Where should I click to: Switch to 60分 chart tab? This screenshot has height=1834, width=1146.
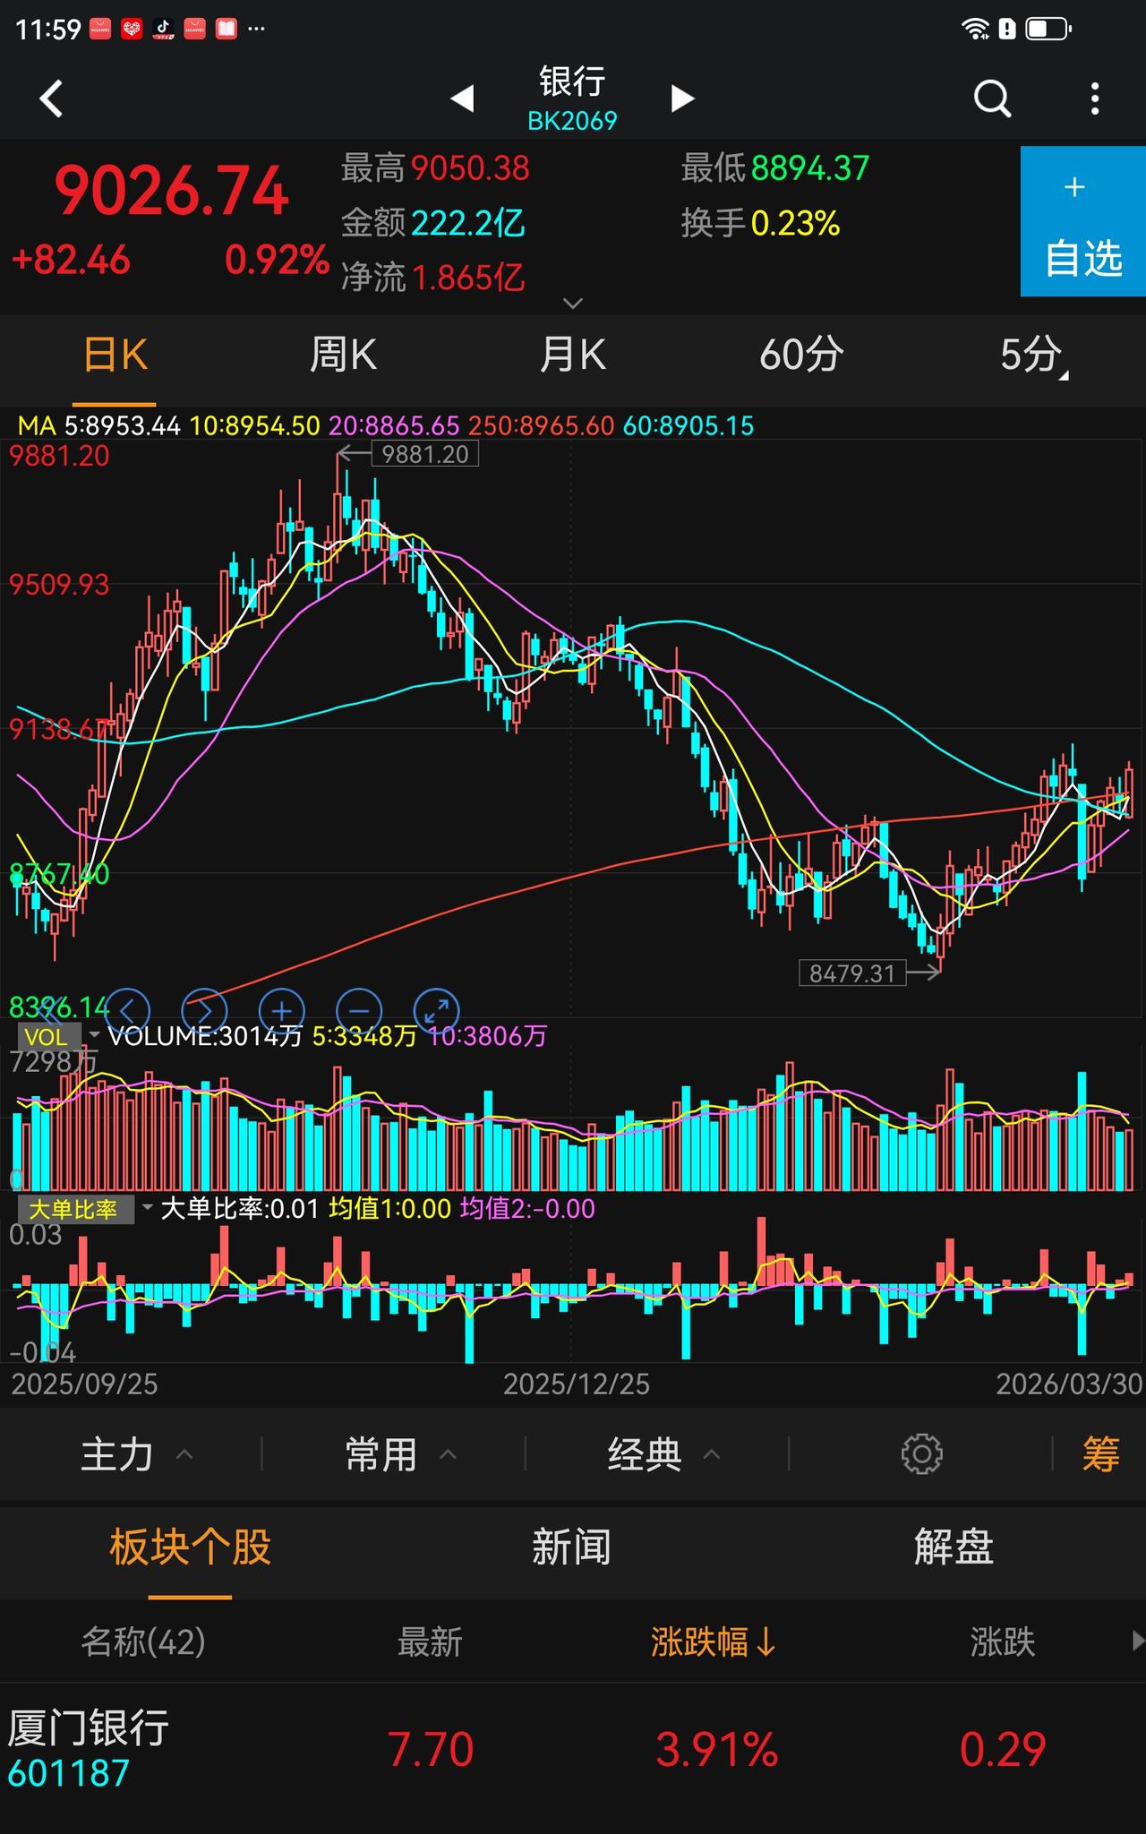tap(801, 356)
